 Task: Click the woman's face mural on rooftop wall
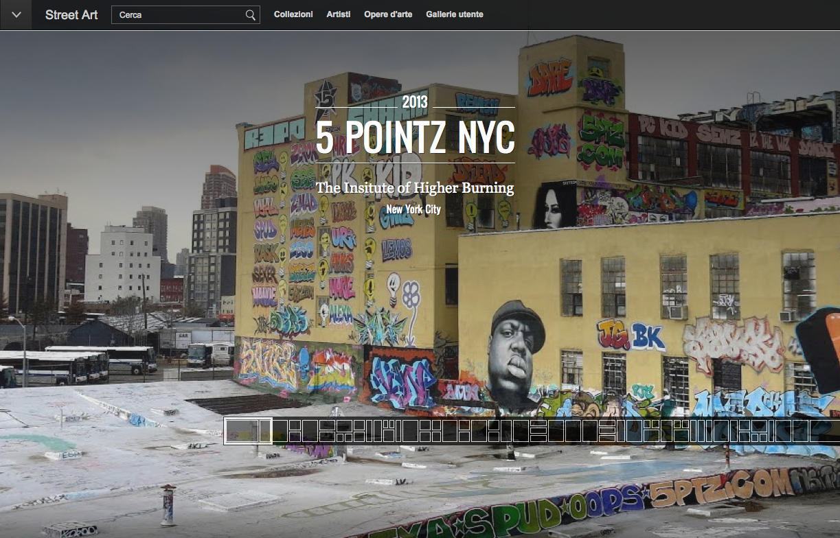pyautogui.click(x=556, y=205)
